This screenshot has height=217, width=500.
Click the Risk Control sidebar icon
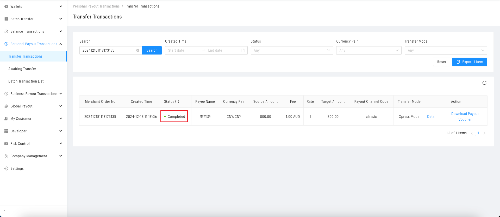click(6, 144)
